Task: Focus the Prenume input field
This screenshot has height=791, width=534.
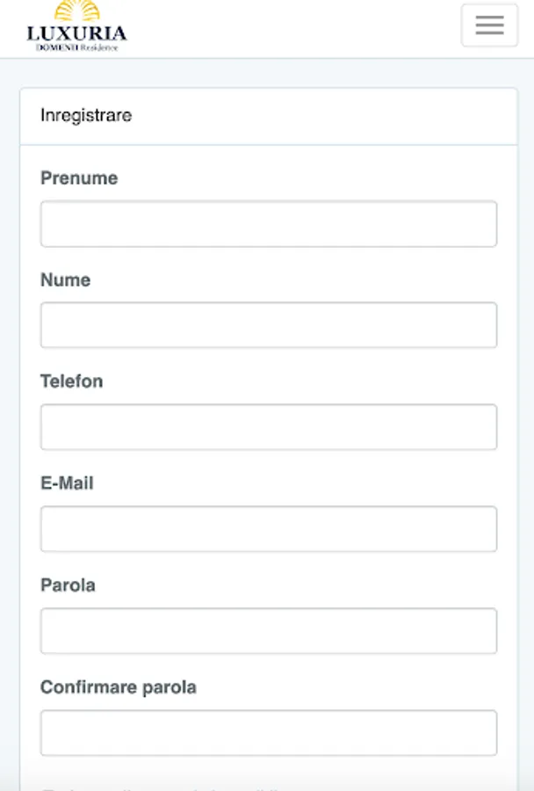Action: (268, 224)
